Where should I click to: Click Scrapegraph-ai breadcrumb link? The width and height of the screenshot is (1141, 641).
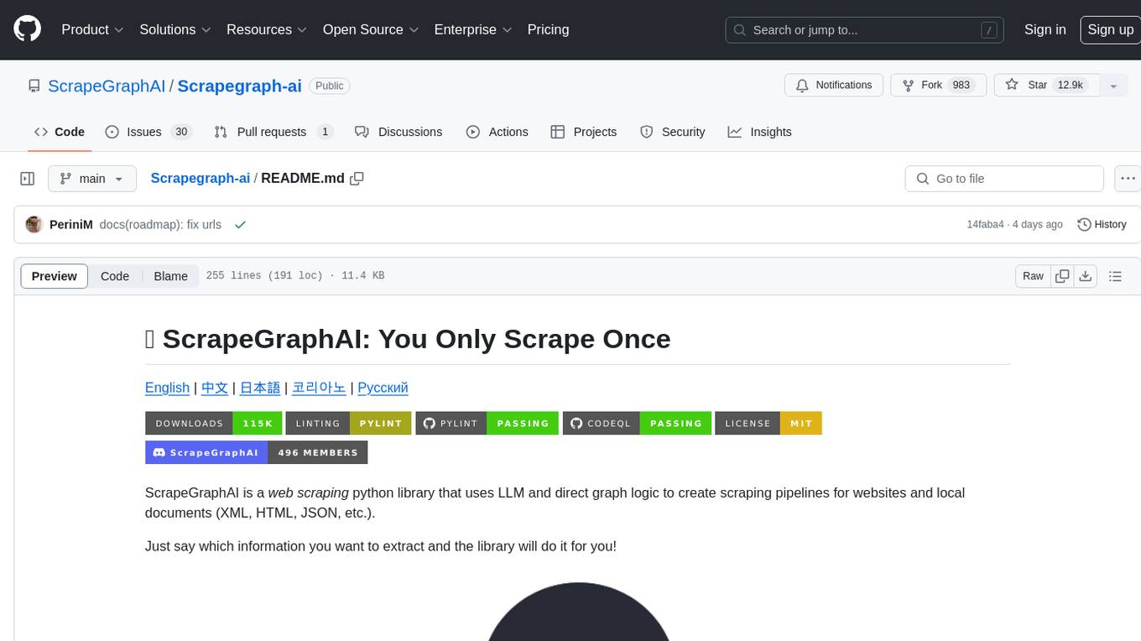(200, 178)
